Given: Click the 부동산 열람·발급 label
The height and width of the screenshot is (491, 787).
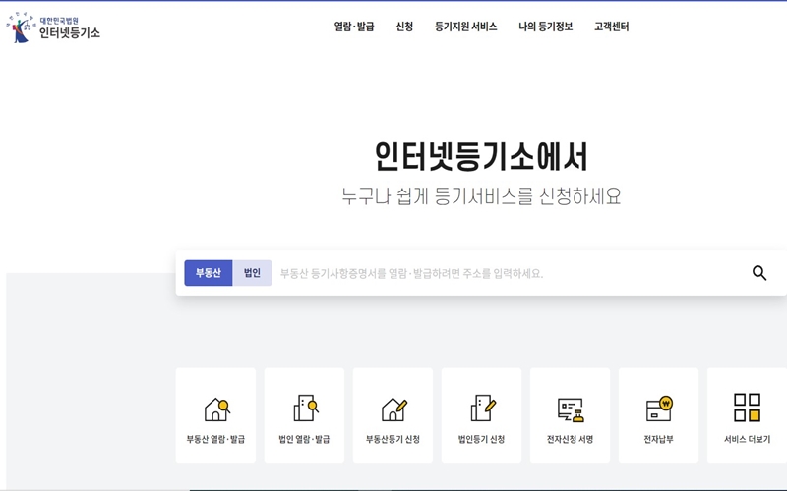Looking at the screenshot, I should tap(215, 439).
